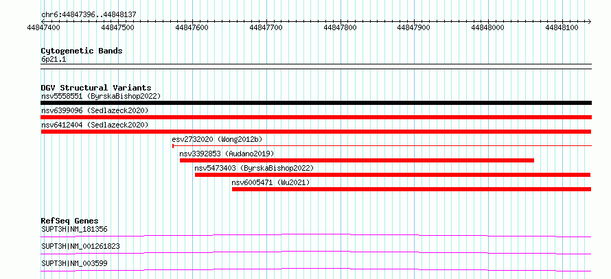Select the DGV Structural Variants track title

(x=96, y=88)
